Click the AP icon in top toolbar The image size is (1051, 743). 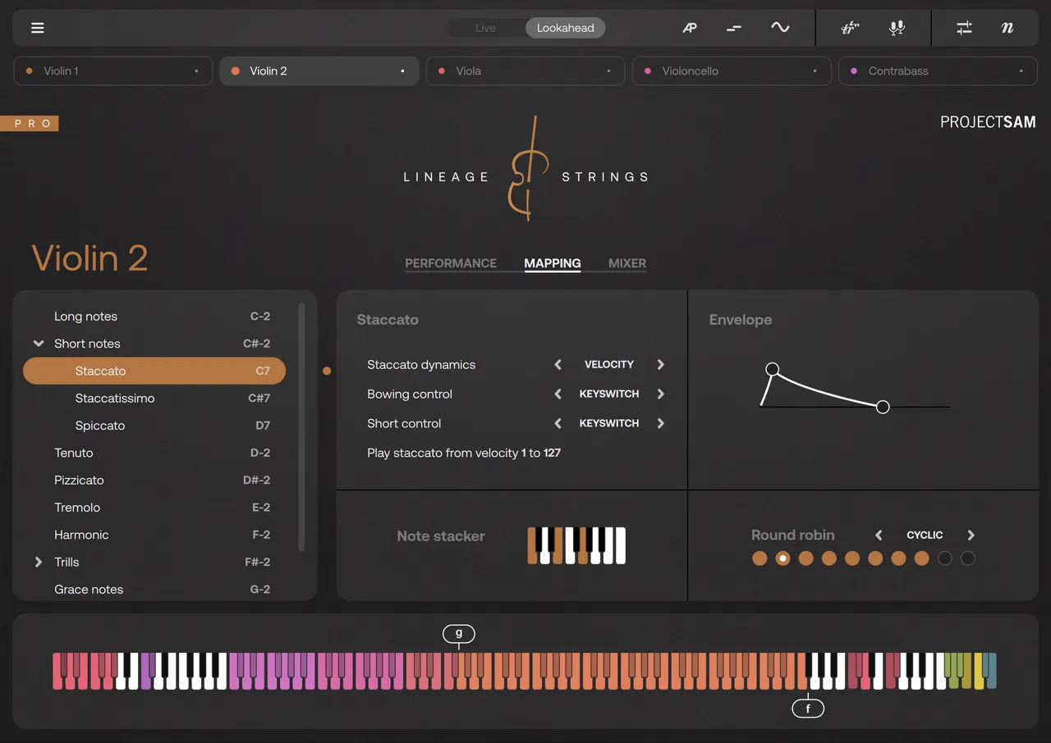pyautogui.click(x=690, y=28)
